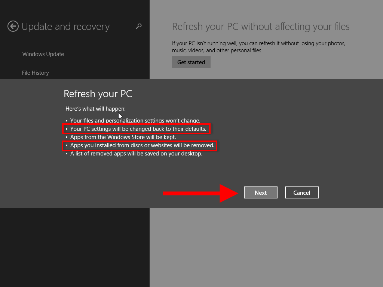Click description 'If your PC isn't running well' paragraph
Screen dimensions: 383x287
point(259,47)
